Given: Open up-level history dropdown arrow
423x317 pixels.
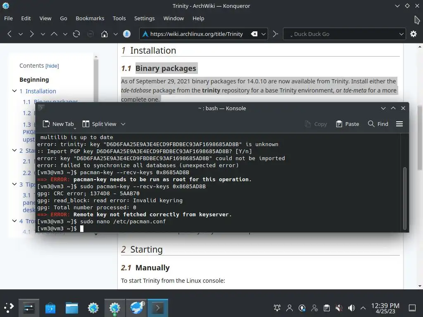Looking at the screenshot, I should pyautogui.click(x=65, y=34).
